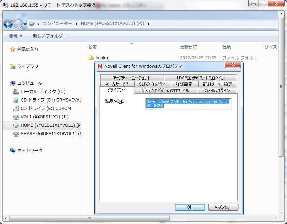This screenshot has height=224, width=287.
Task: Click the knakaj folder icon
Action: (91, 58)
